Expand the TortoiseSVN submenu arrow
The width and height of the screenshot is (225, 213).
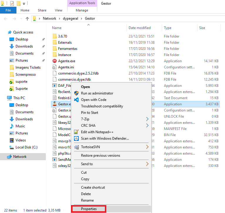tap(147, 147)
